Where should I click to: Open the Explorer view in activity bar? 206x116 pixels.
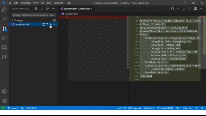pos(4,10)
